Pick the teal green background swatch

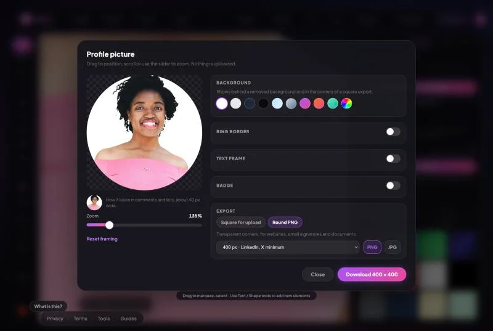point(332,104)
